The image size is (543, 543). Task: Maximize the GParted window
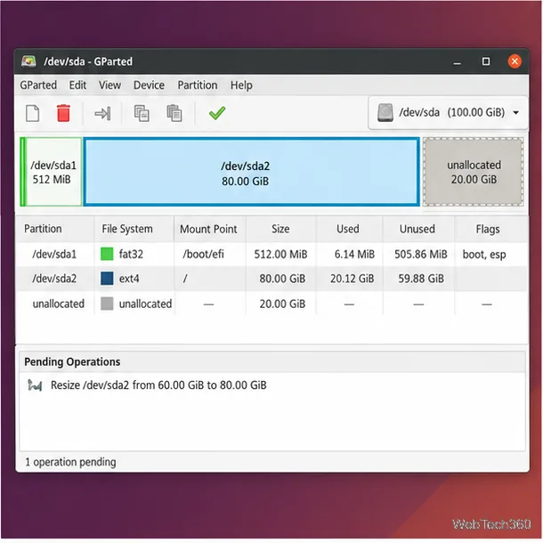pos(486,61)
